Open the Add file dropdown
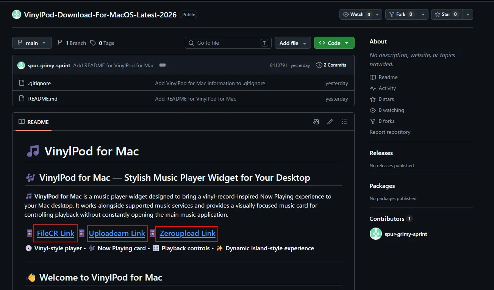Screen dimensions: 494x290 pos(292,43)
